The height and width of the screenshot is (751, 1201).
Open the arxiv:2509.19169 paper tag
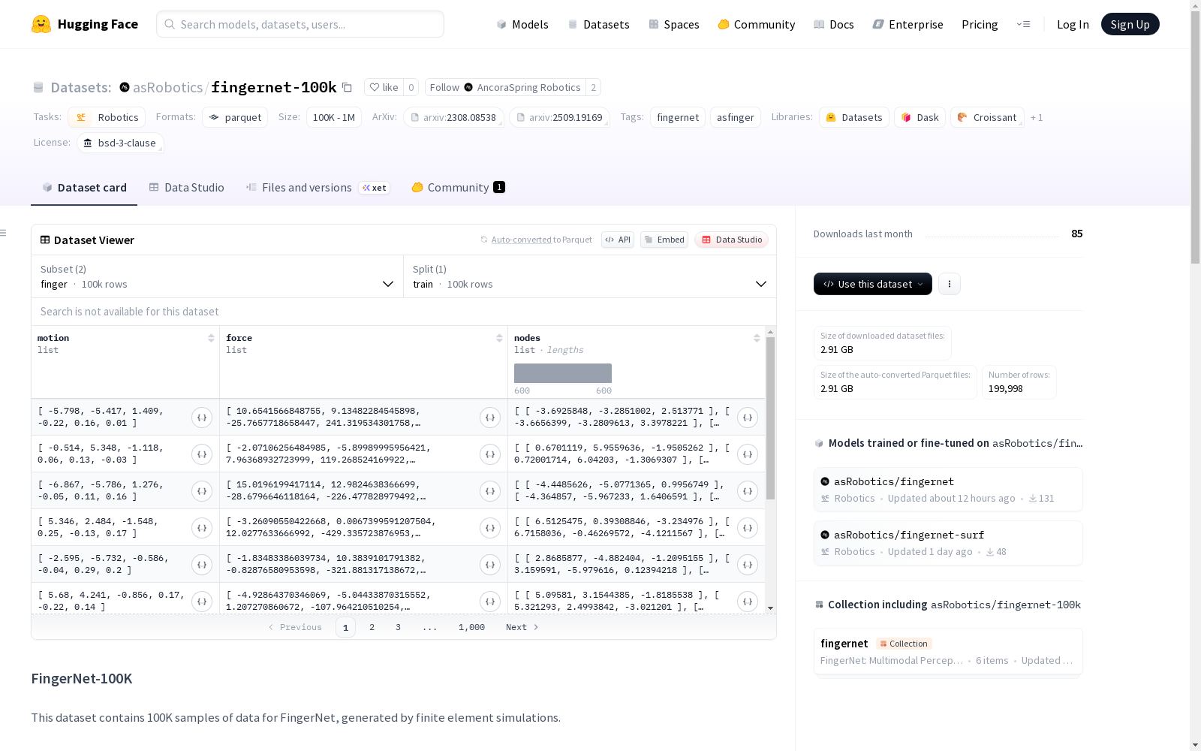559,117
